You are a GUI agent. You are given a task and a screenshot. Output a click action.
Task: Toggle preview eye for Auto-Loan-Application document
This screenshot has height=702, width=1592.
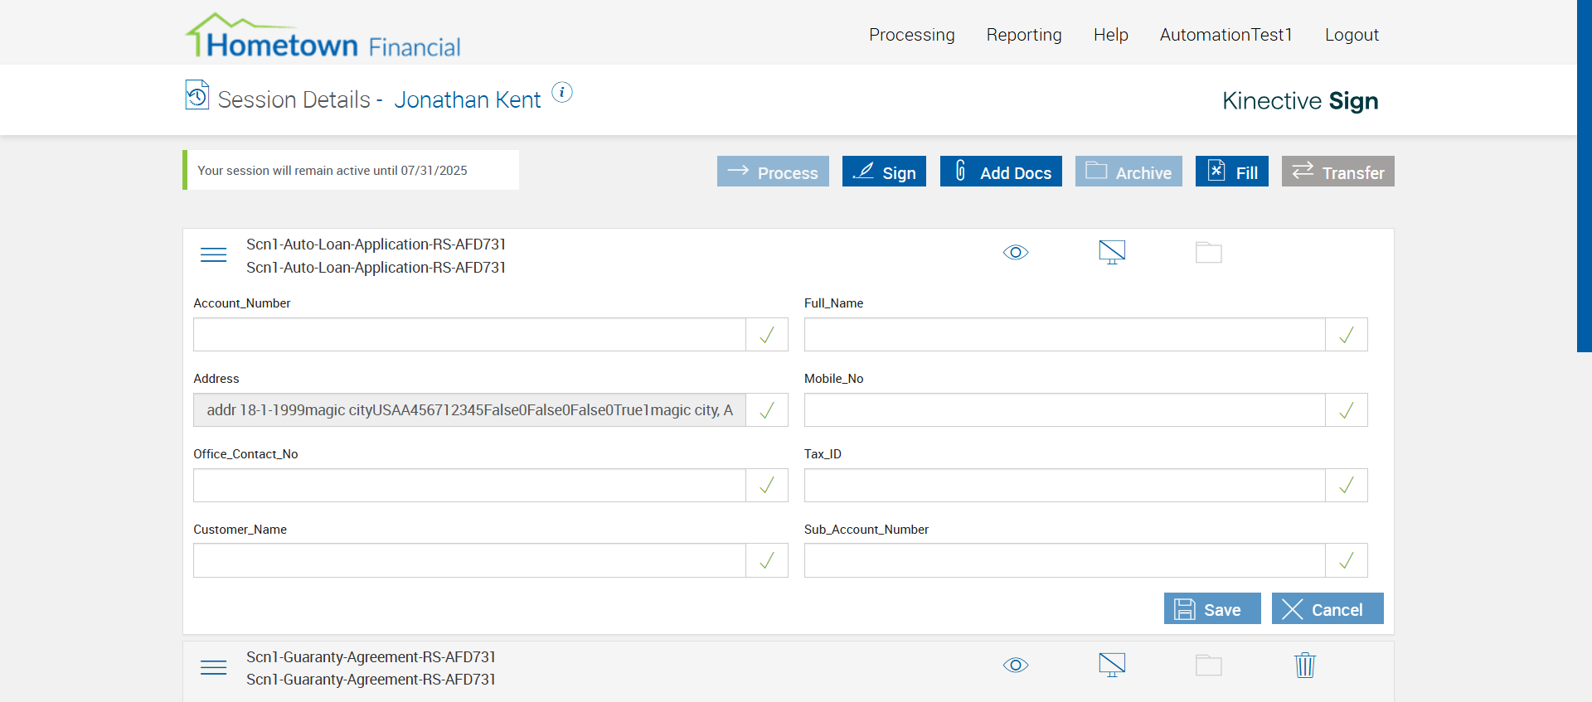click(1016, 253)
